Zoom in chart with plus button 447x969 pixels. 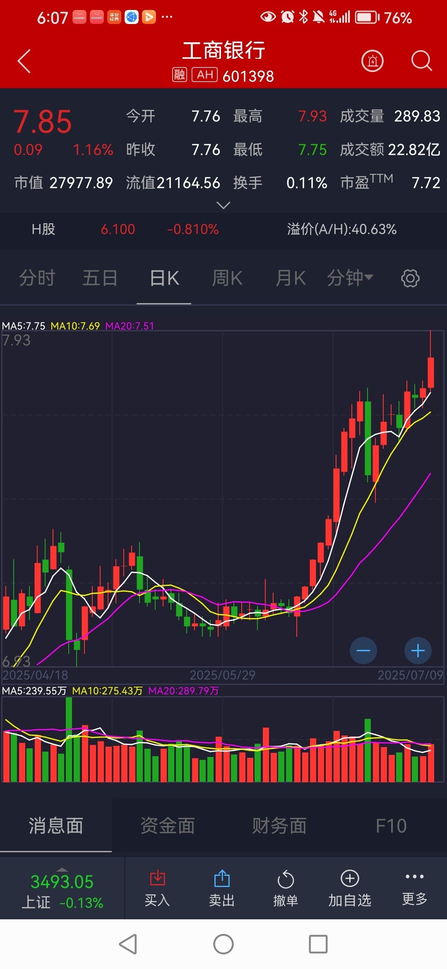[418, 651]
